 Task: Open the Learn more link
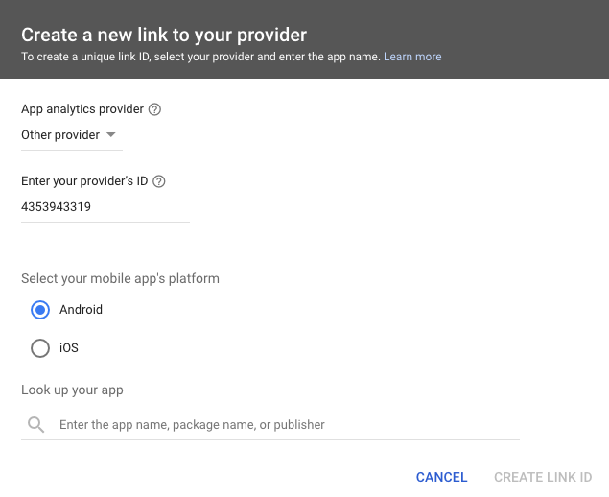(412, 57)
